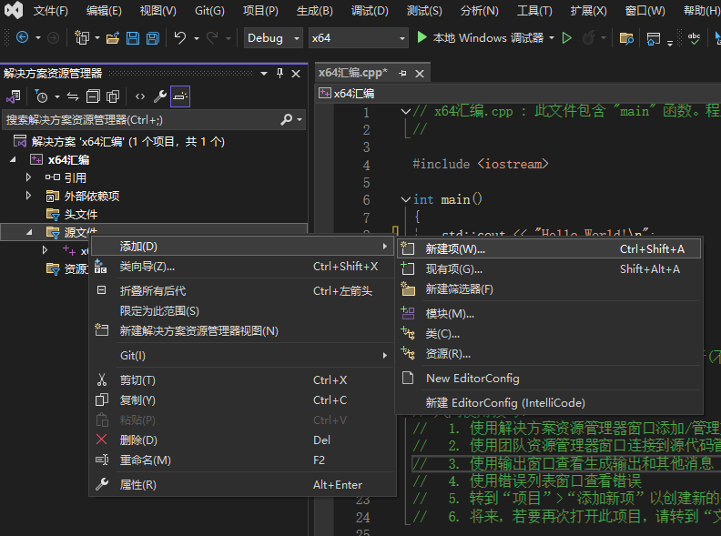Image resolution: width=721 pixels, height=536 pixels.
Task: Collapse int main() code block
Action: 405,199
